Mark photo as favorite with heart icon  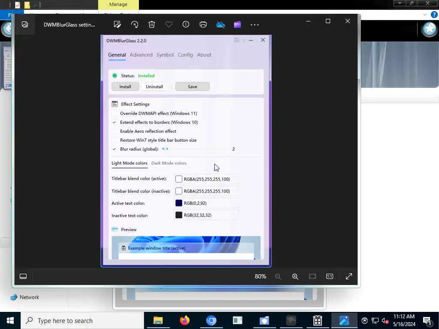(x=169, y=24)
